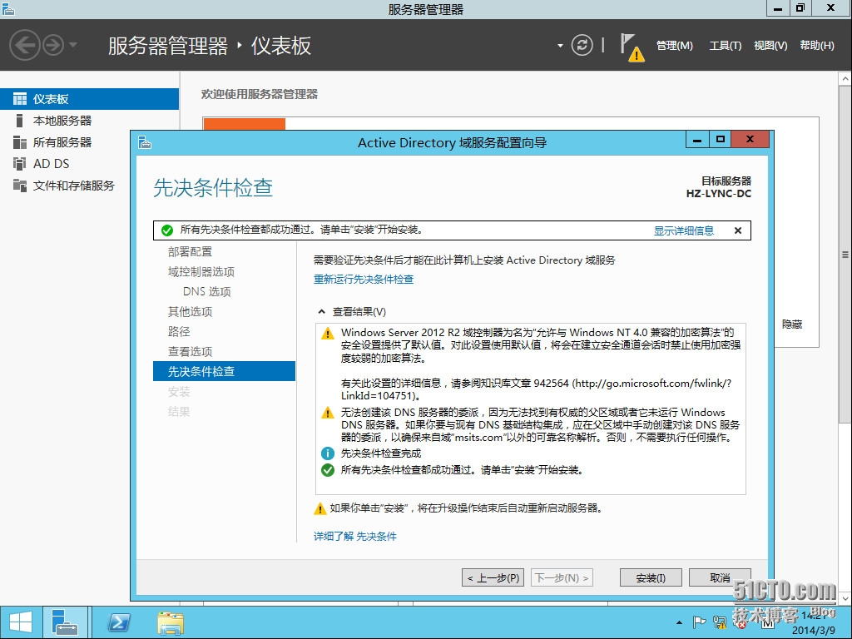Click the blue info icon beside 先决条件检查完成

[328, 453]
